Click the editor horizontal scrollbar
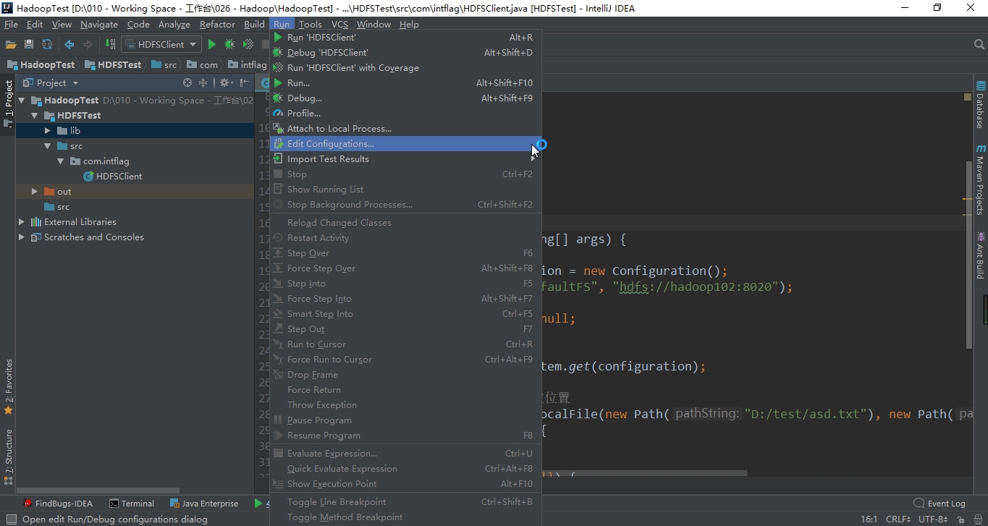 coord(644,473)
